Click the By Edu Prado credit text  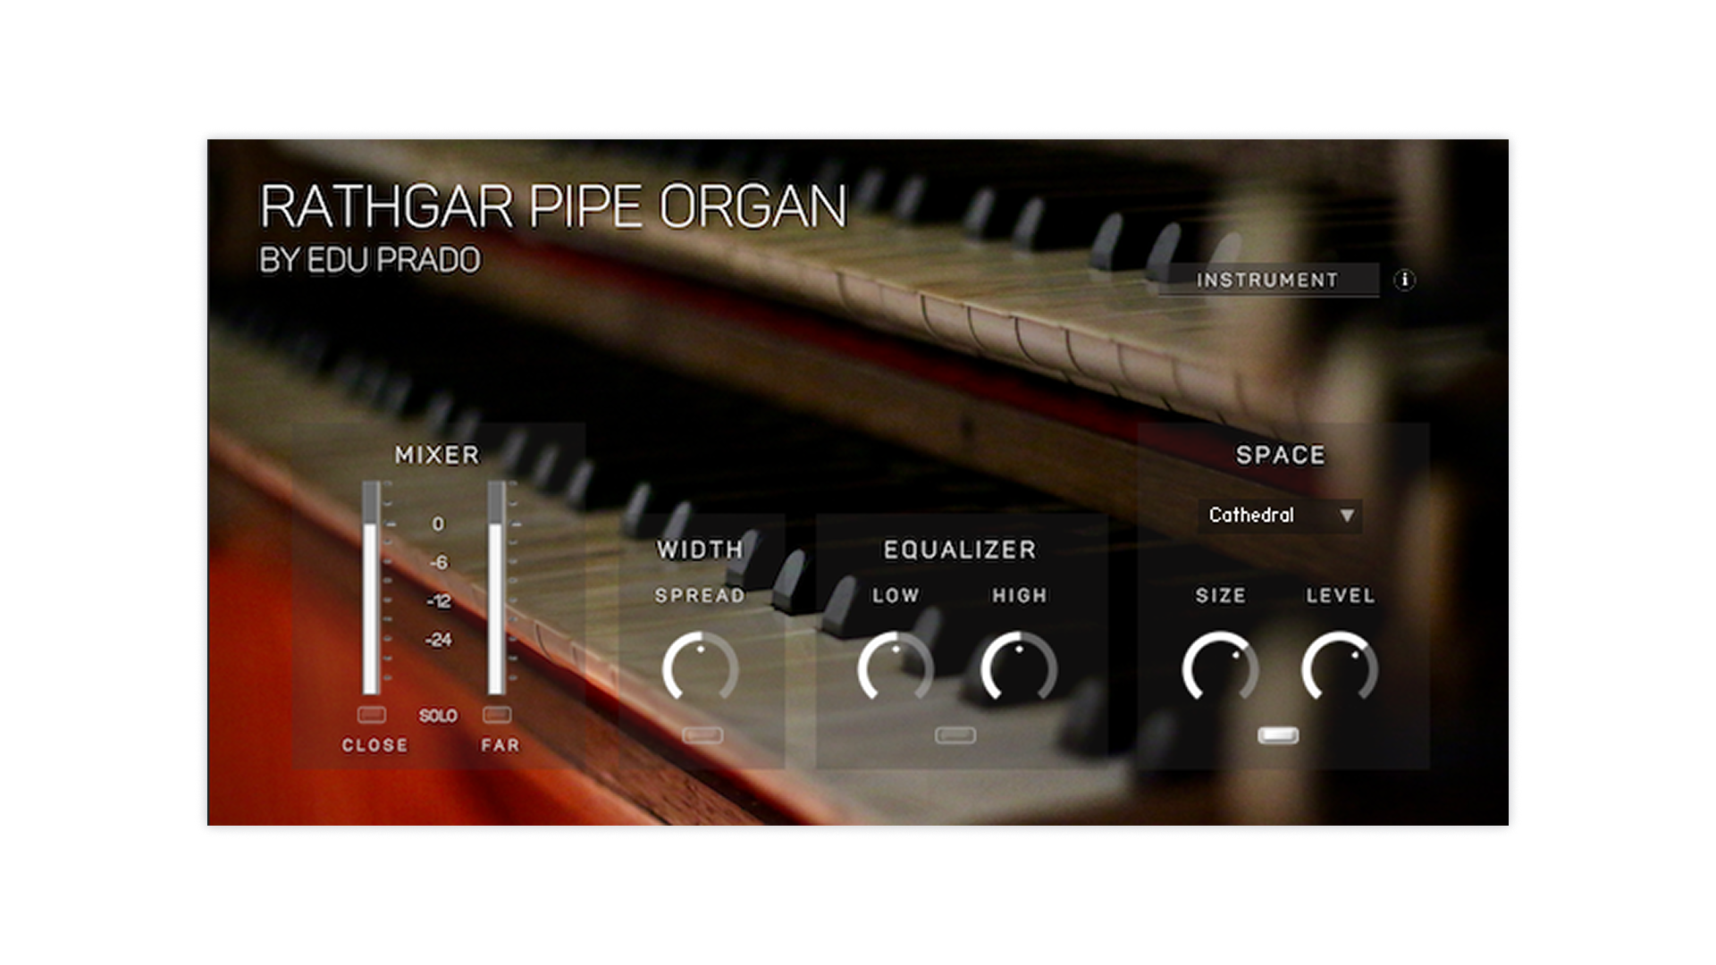tap(369, 260)
